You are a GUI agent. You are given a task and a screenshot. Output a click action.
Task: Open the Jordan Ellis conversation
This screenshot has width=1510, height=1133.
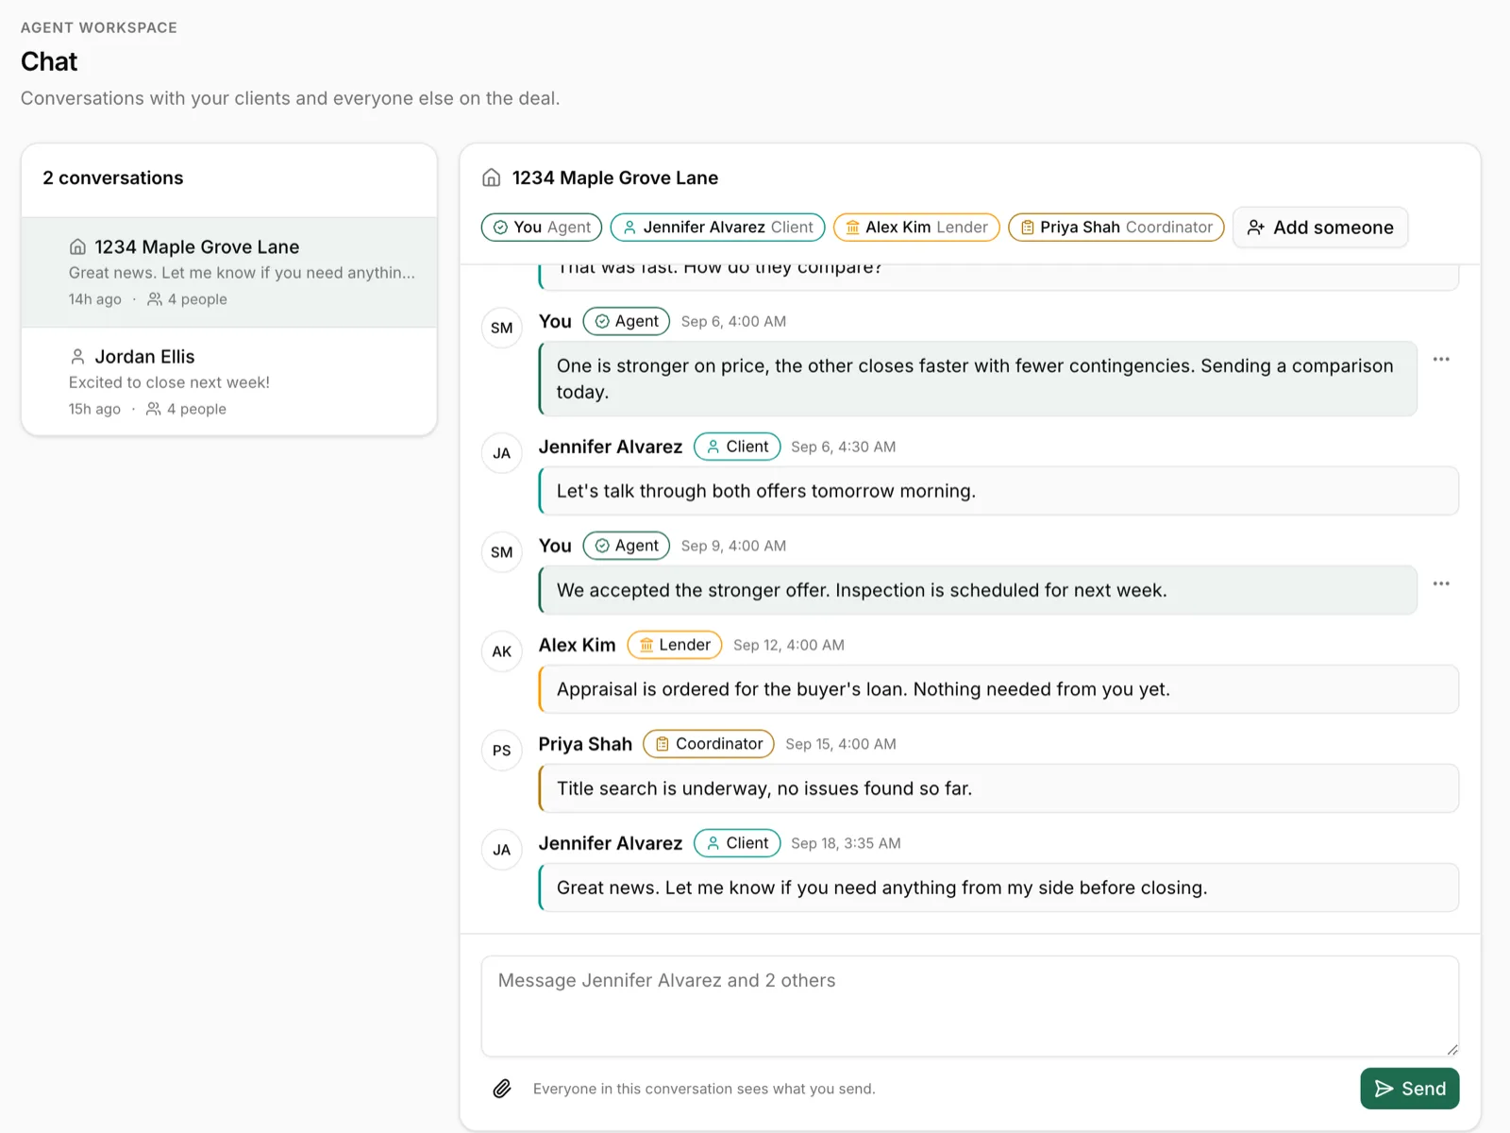[229, 381]
